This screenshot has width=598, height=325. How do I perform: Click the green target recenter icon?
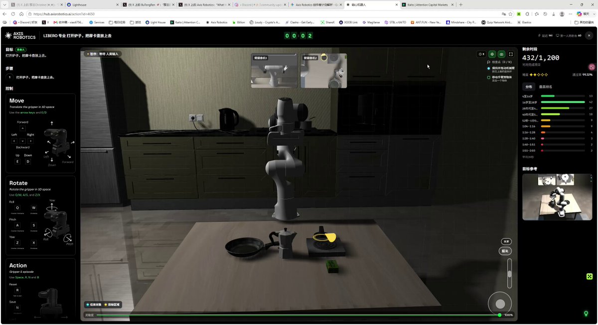tap(492, 54)
